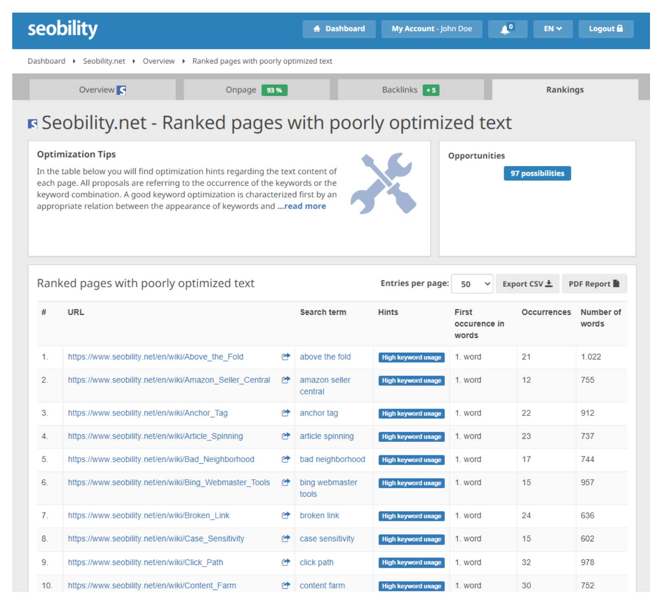Open the notifications bell
This screenshot has width=663, height=594.
[x=507, y=29]
